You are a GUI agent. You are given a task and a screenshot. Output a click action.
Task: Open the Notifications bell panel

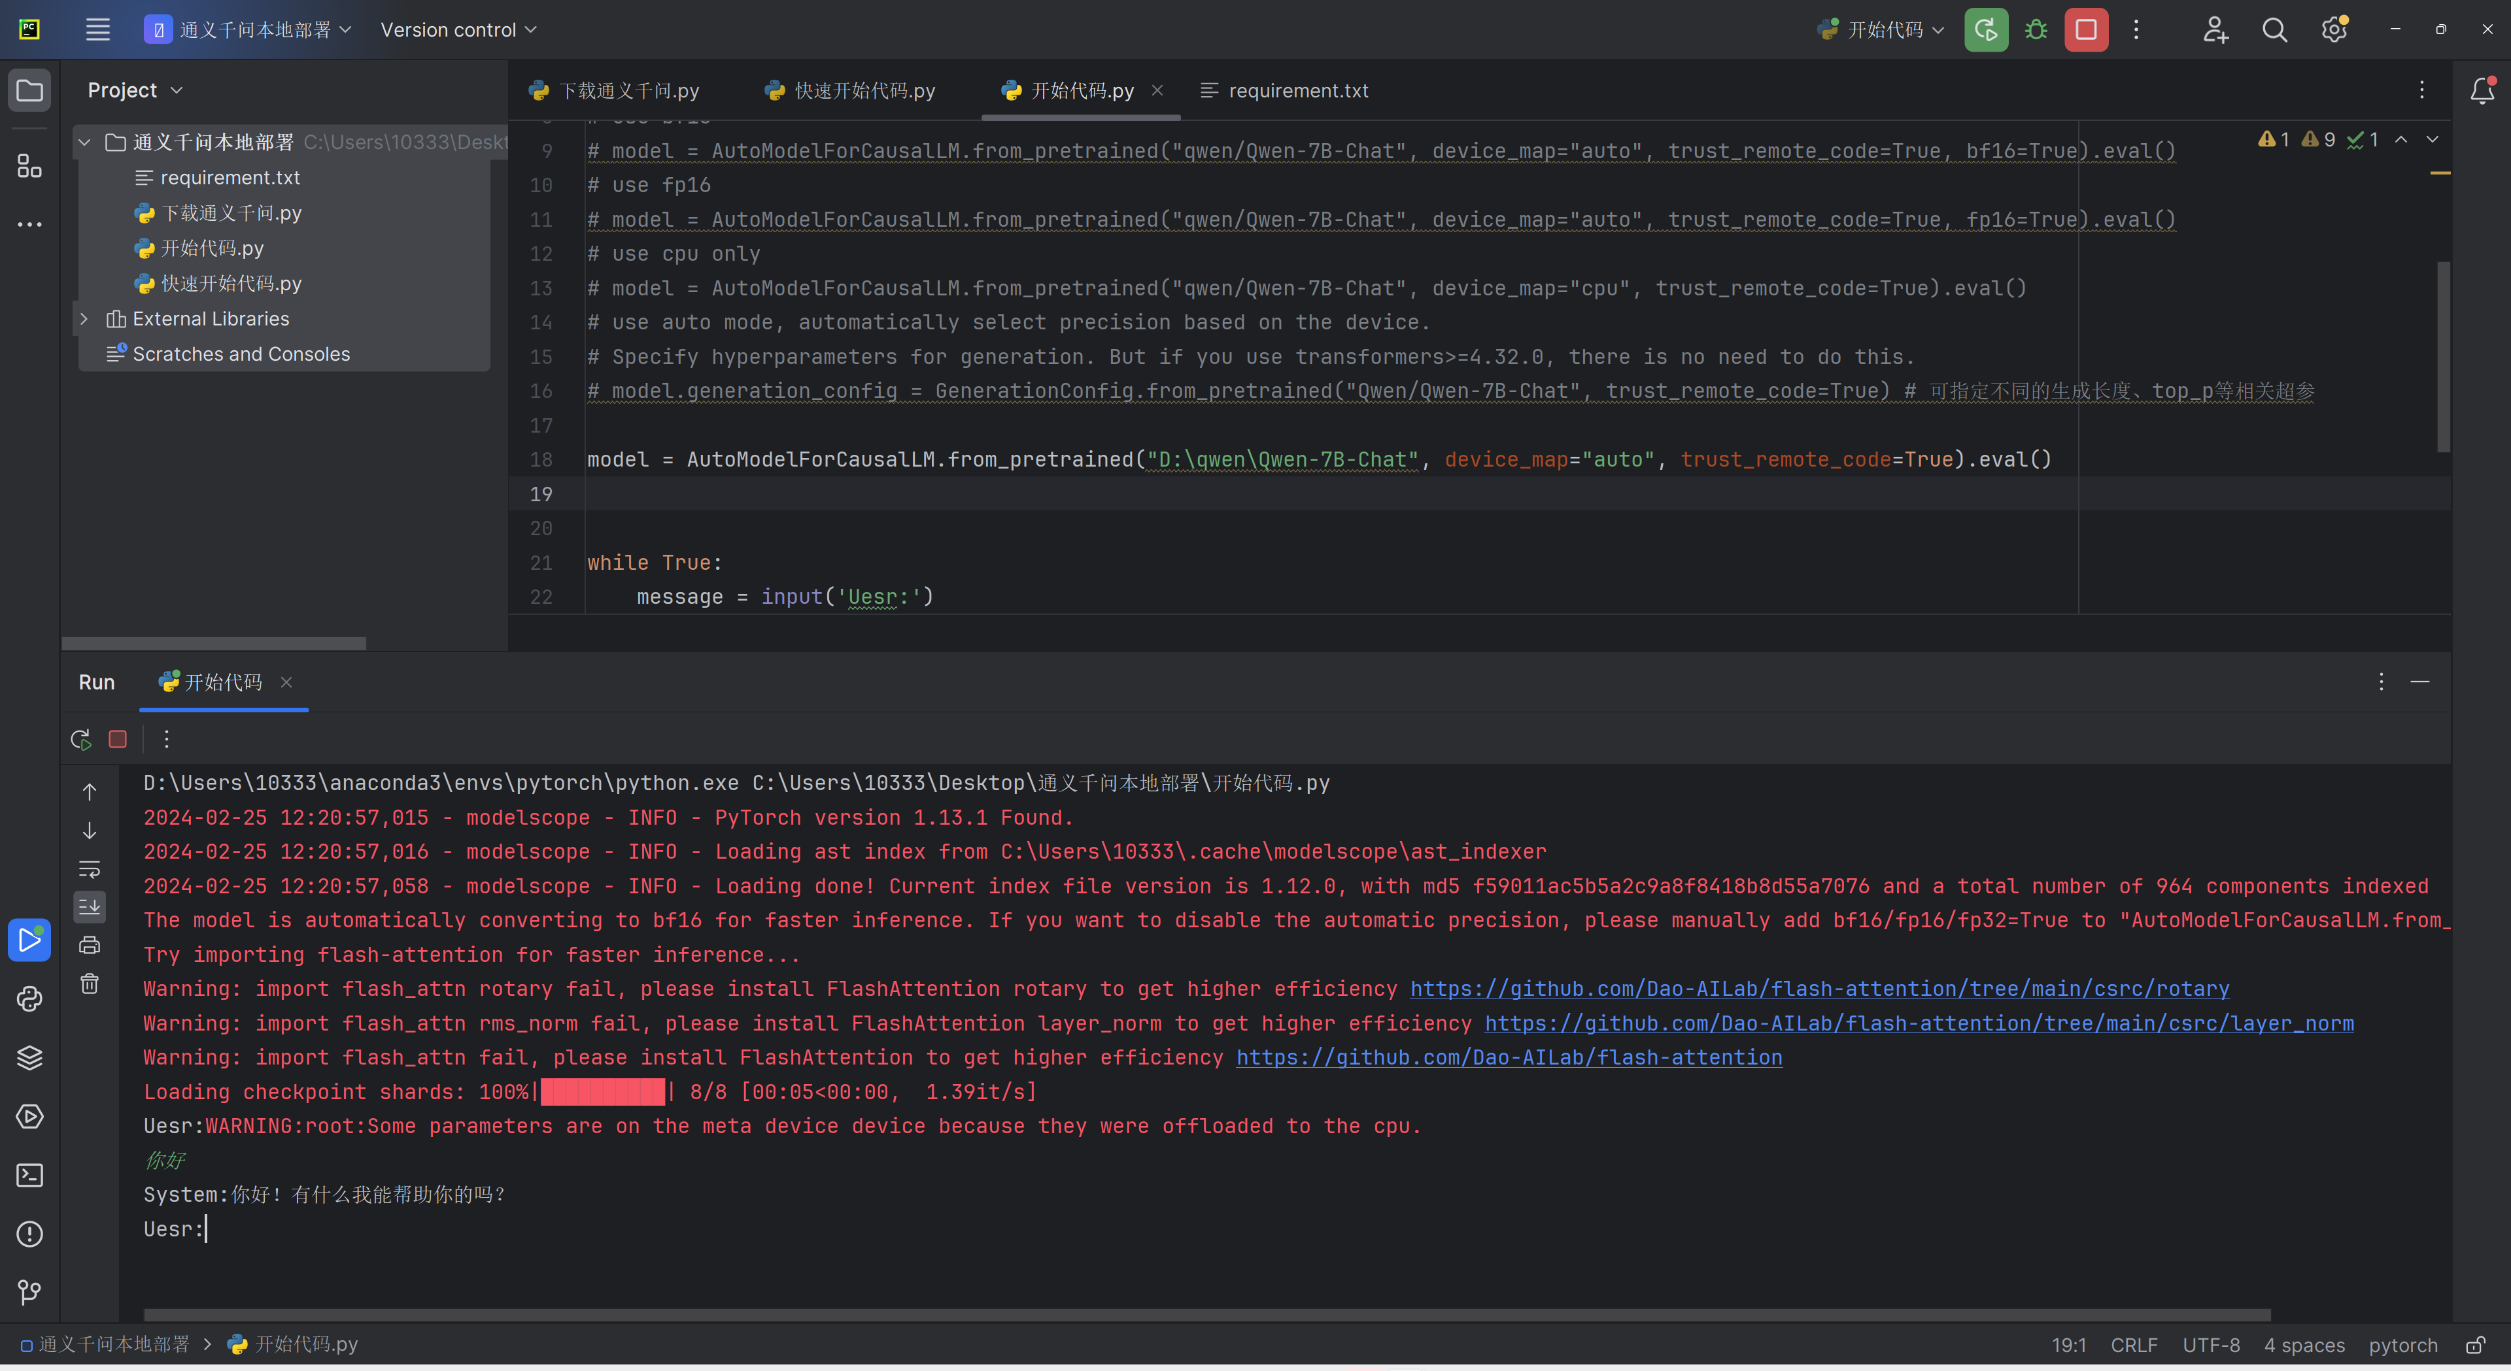point(2482,91)
